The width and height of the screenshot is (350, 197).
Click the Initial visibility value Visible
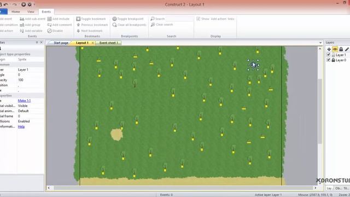pos(23,106)
